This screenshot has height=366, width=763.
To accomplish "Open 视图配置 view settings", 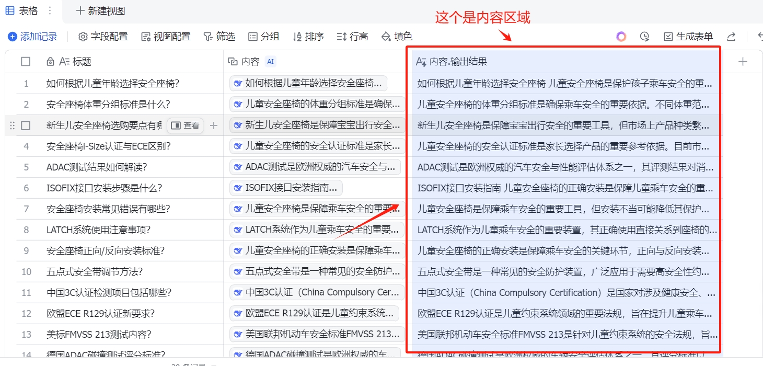I will (x=166, y=37).
